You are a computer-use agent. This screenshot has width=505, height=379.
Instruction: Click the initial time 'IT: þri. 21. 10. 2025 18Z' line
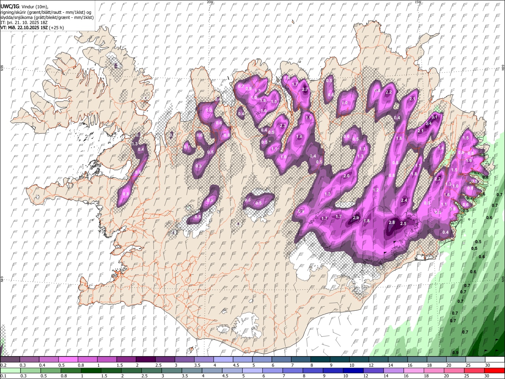24,23
